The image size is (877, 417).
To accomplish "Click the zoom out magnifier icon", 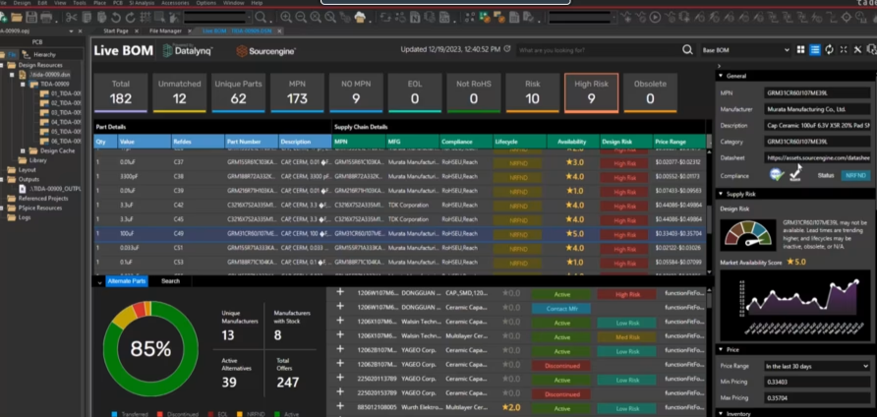I will click(301, 18).
